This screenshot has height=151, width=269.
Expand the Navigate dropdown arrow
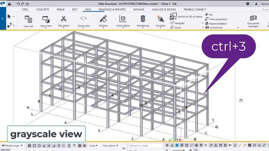click(203, 23)
